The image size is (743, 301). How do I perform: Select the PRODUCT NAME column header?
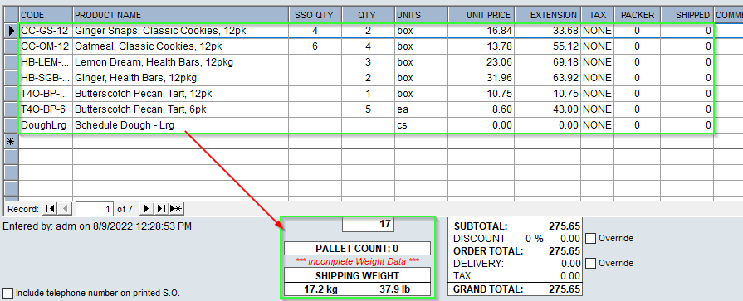(x=180, y=15)
